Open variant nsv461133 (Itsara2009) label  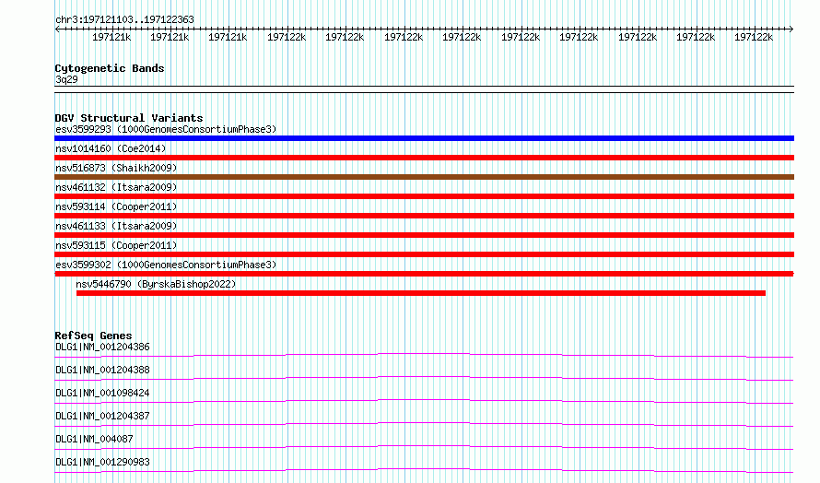click(x=116, y=226)
